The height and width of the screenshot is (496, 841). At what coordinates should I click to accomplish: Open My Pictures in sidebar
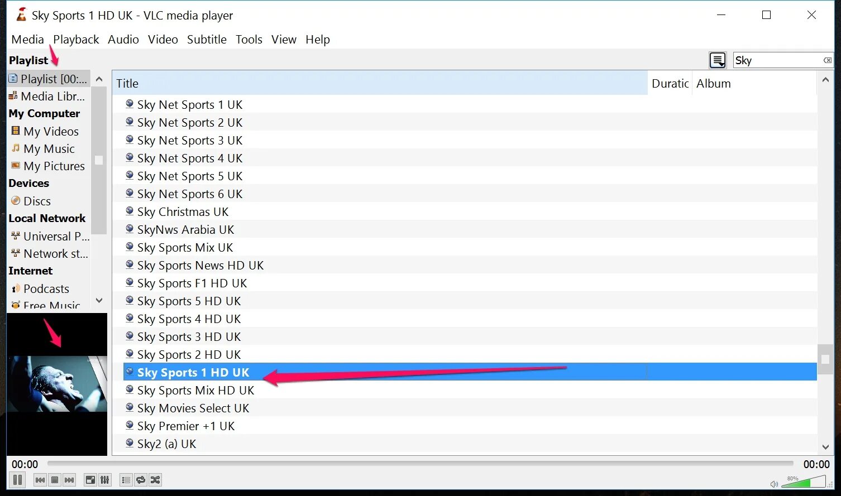click(49, 166)
